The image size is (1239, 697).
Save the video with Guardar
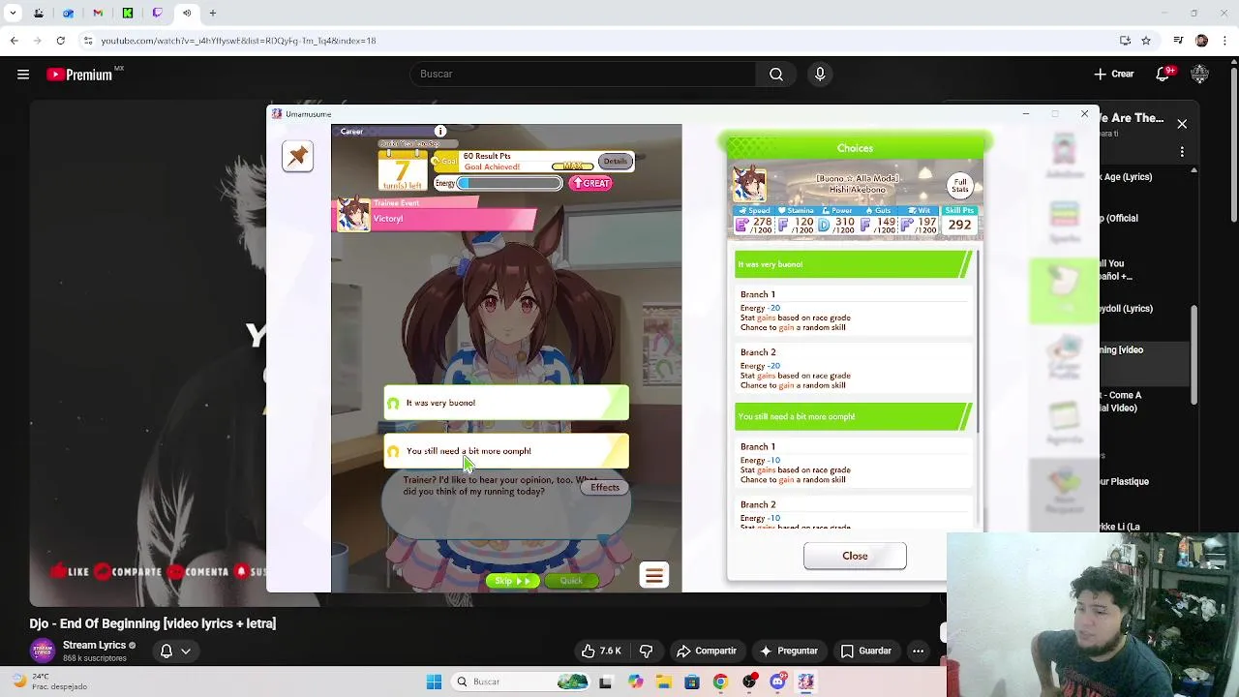pyautogui.click(x=865, y=651)
